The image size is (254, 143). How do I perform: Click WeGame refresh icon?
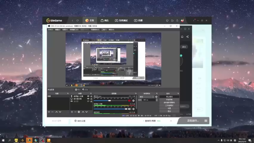(x=77, y=21)
